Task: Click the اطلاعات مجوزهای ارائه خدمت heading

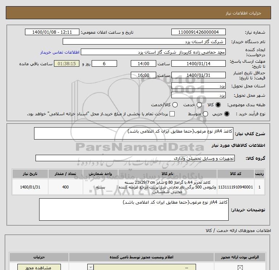Action: (238, 230)
